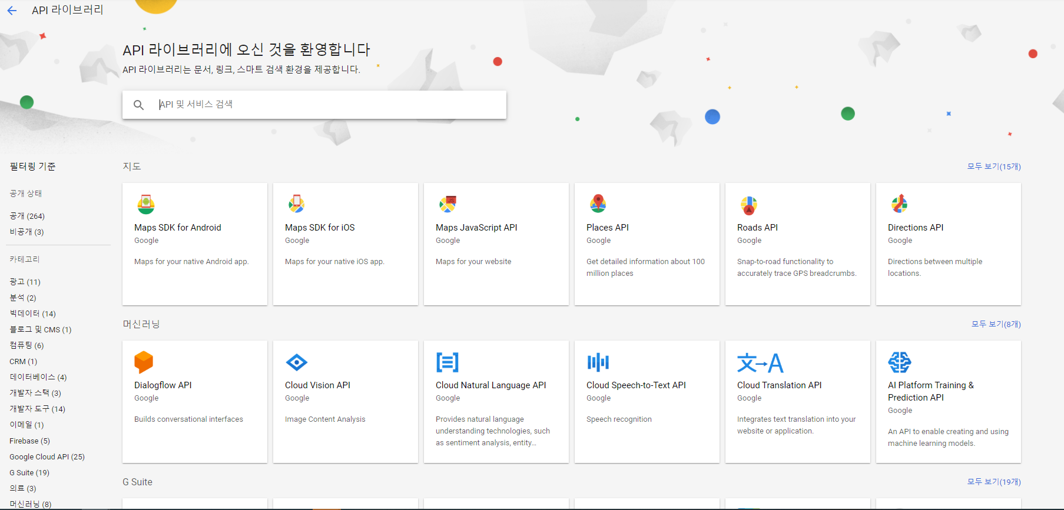Select 블로그 및 CMS (1) category
This screenshot has width=1064, height=510.
(x=40, y=329)
